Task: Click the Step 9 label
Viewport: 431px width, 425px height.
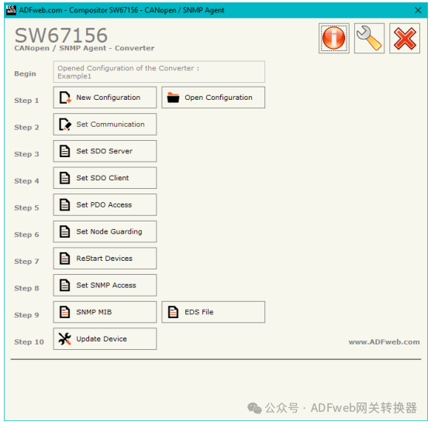Action: coord(26,315)
